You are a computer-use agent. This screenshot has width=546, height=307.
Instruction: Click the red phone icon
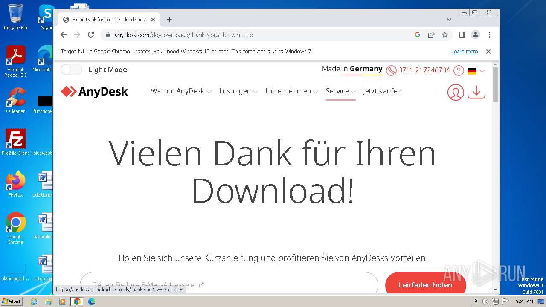(x=391, y=71)
